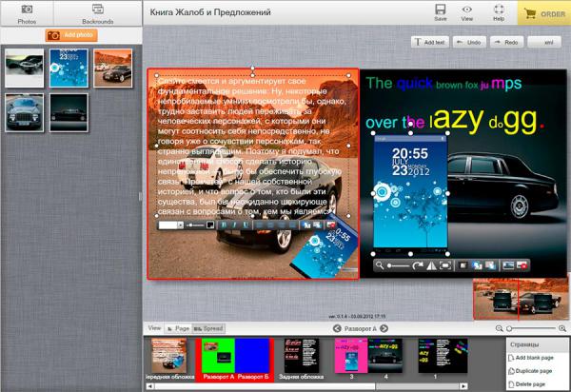
Task: Click the fit-to-frame icon in image toolbar
Action: tap(445, 265)
